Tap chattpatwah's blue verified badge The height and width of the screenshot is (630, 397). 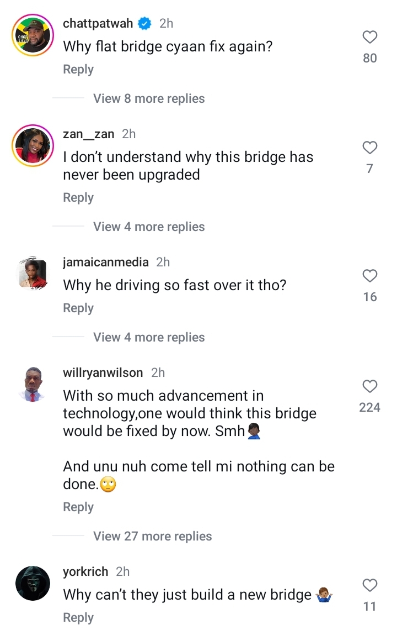coord(144,24)
